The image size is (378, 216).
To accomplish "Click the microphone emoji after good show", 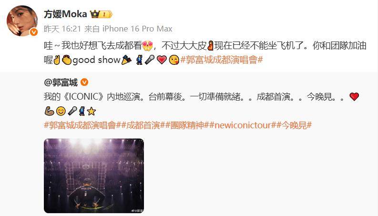I will pyautogui.click(x=150, y=60).
